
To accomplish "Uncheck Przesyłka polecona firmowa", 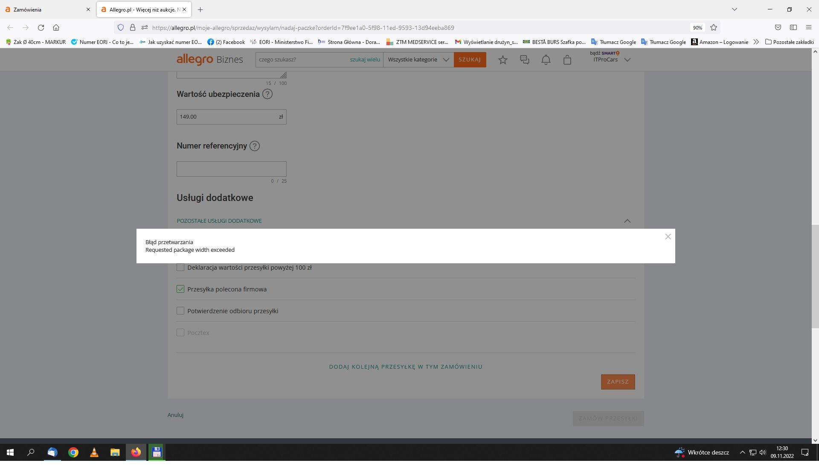I will tap(180, 289).
